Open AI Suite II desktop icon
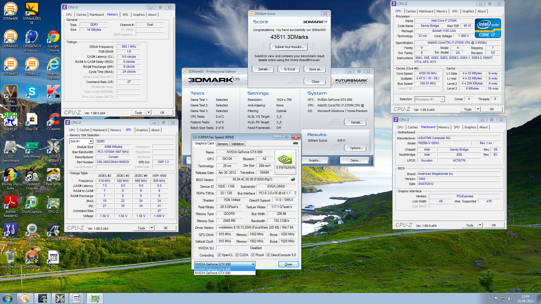This screenshot has width=541, height=304. pyautogui.click(x=53, y=232)
